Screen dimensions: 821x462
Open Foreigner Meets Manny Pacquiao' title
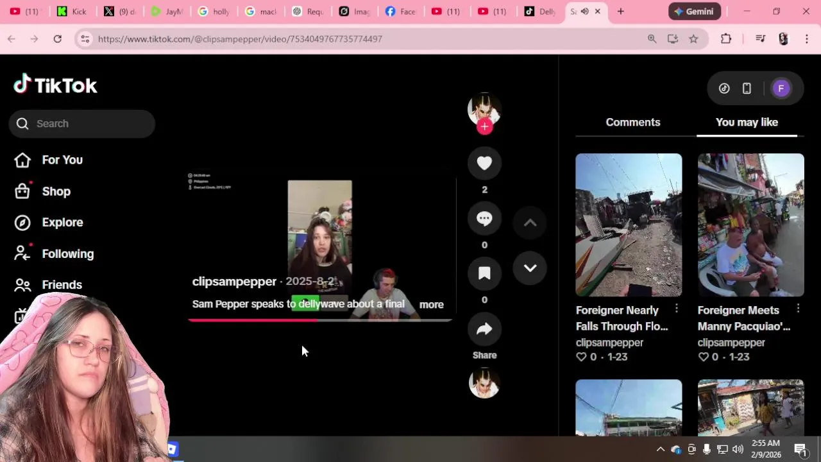pyautogui.click(x=744, y=318)
